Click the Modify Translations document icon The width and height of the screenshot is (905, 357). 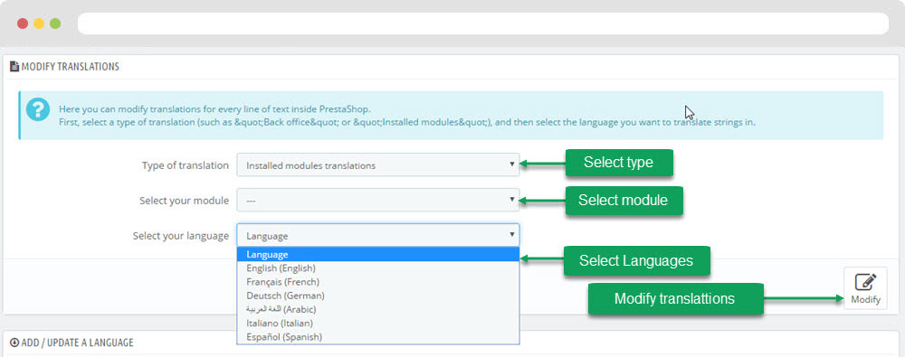point(14,67)
